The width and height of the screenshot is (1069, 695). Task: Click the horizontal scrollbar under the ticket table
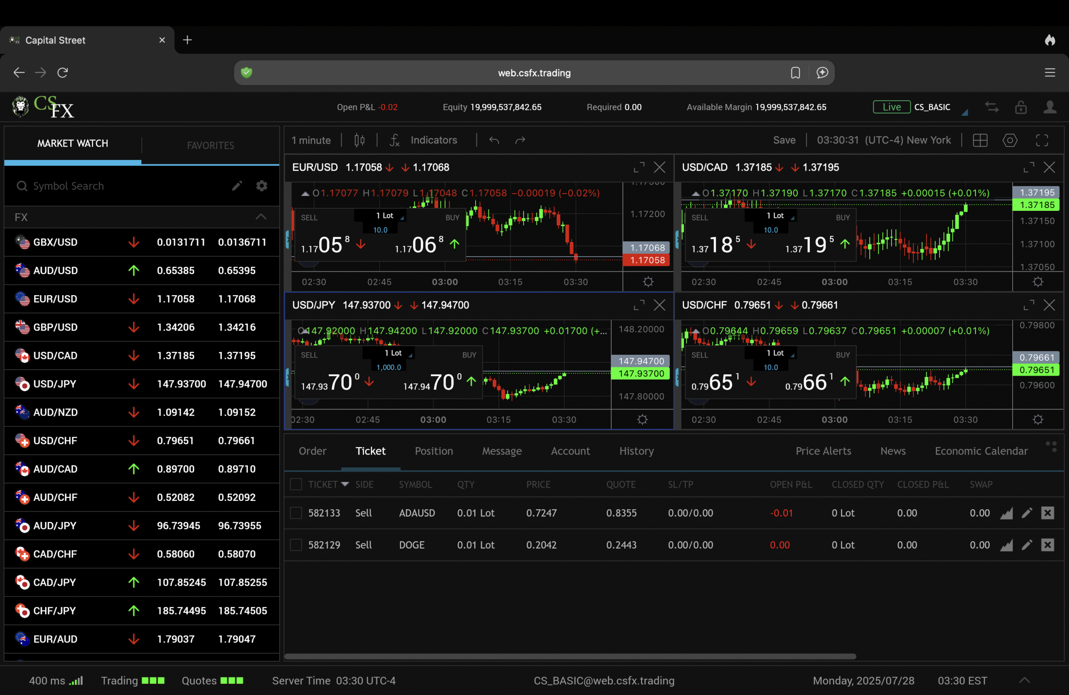(x=570, y=656)
